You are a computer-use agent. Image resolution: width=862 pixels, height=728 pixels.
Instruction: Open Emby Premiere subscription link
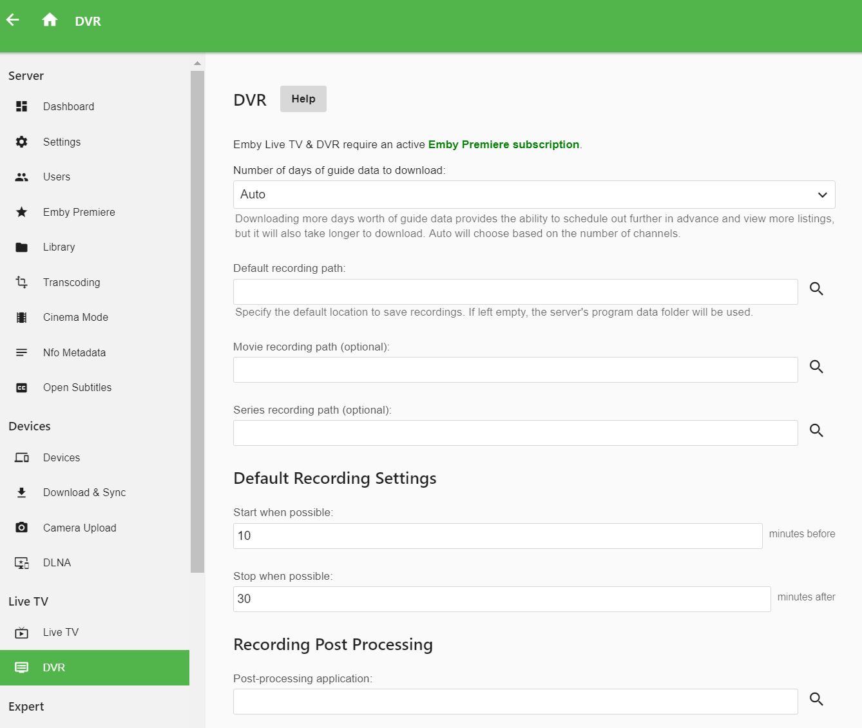[504, 144]
